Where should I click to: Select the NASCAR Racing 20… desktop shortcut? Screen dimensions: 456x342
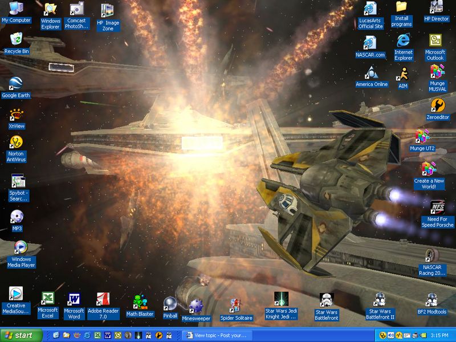click(x=432, y=262)
